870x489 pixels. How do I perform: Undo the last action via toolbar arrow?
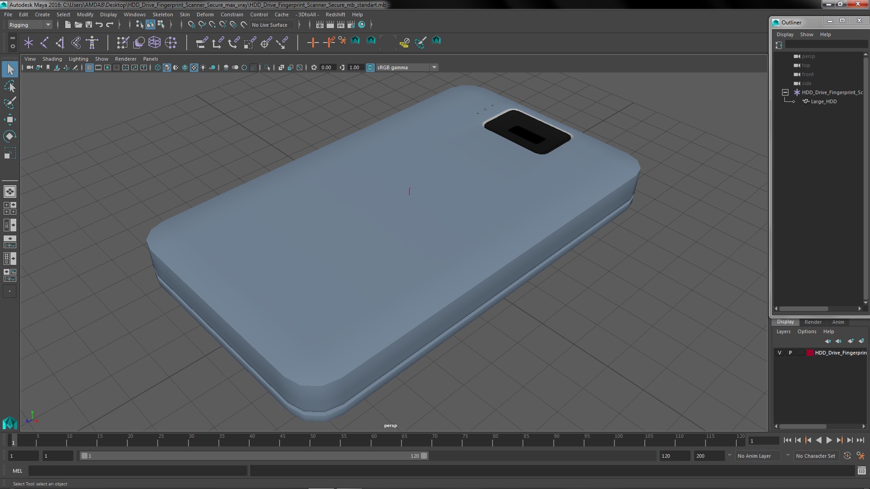coord(99,24)
